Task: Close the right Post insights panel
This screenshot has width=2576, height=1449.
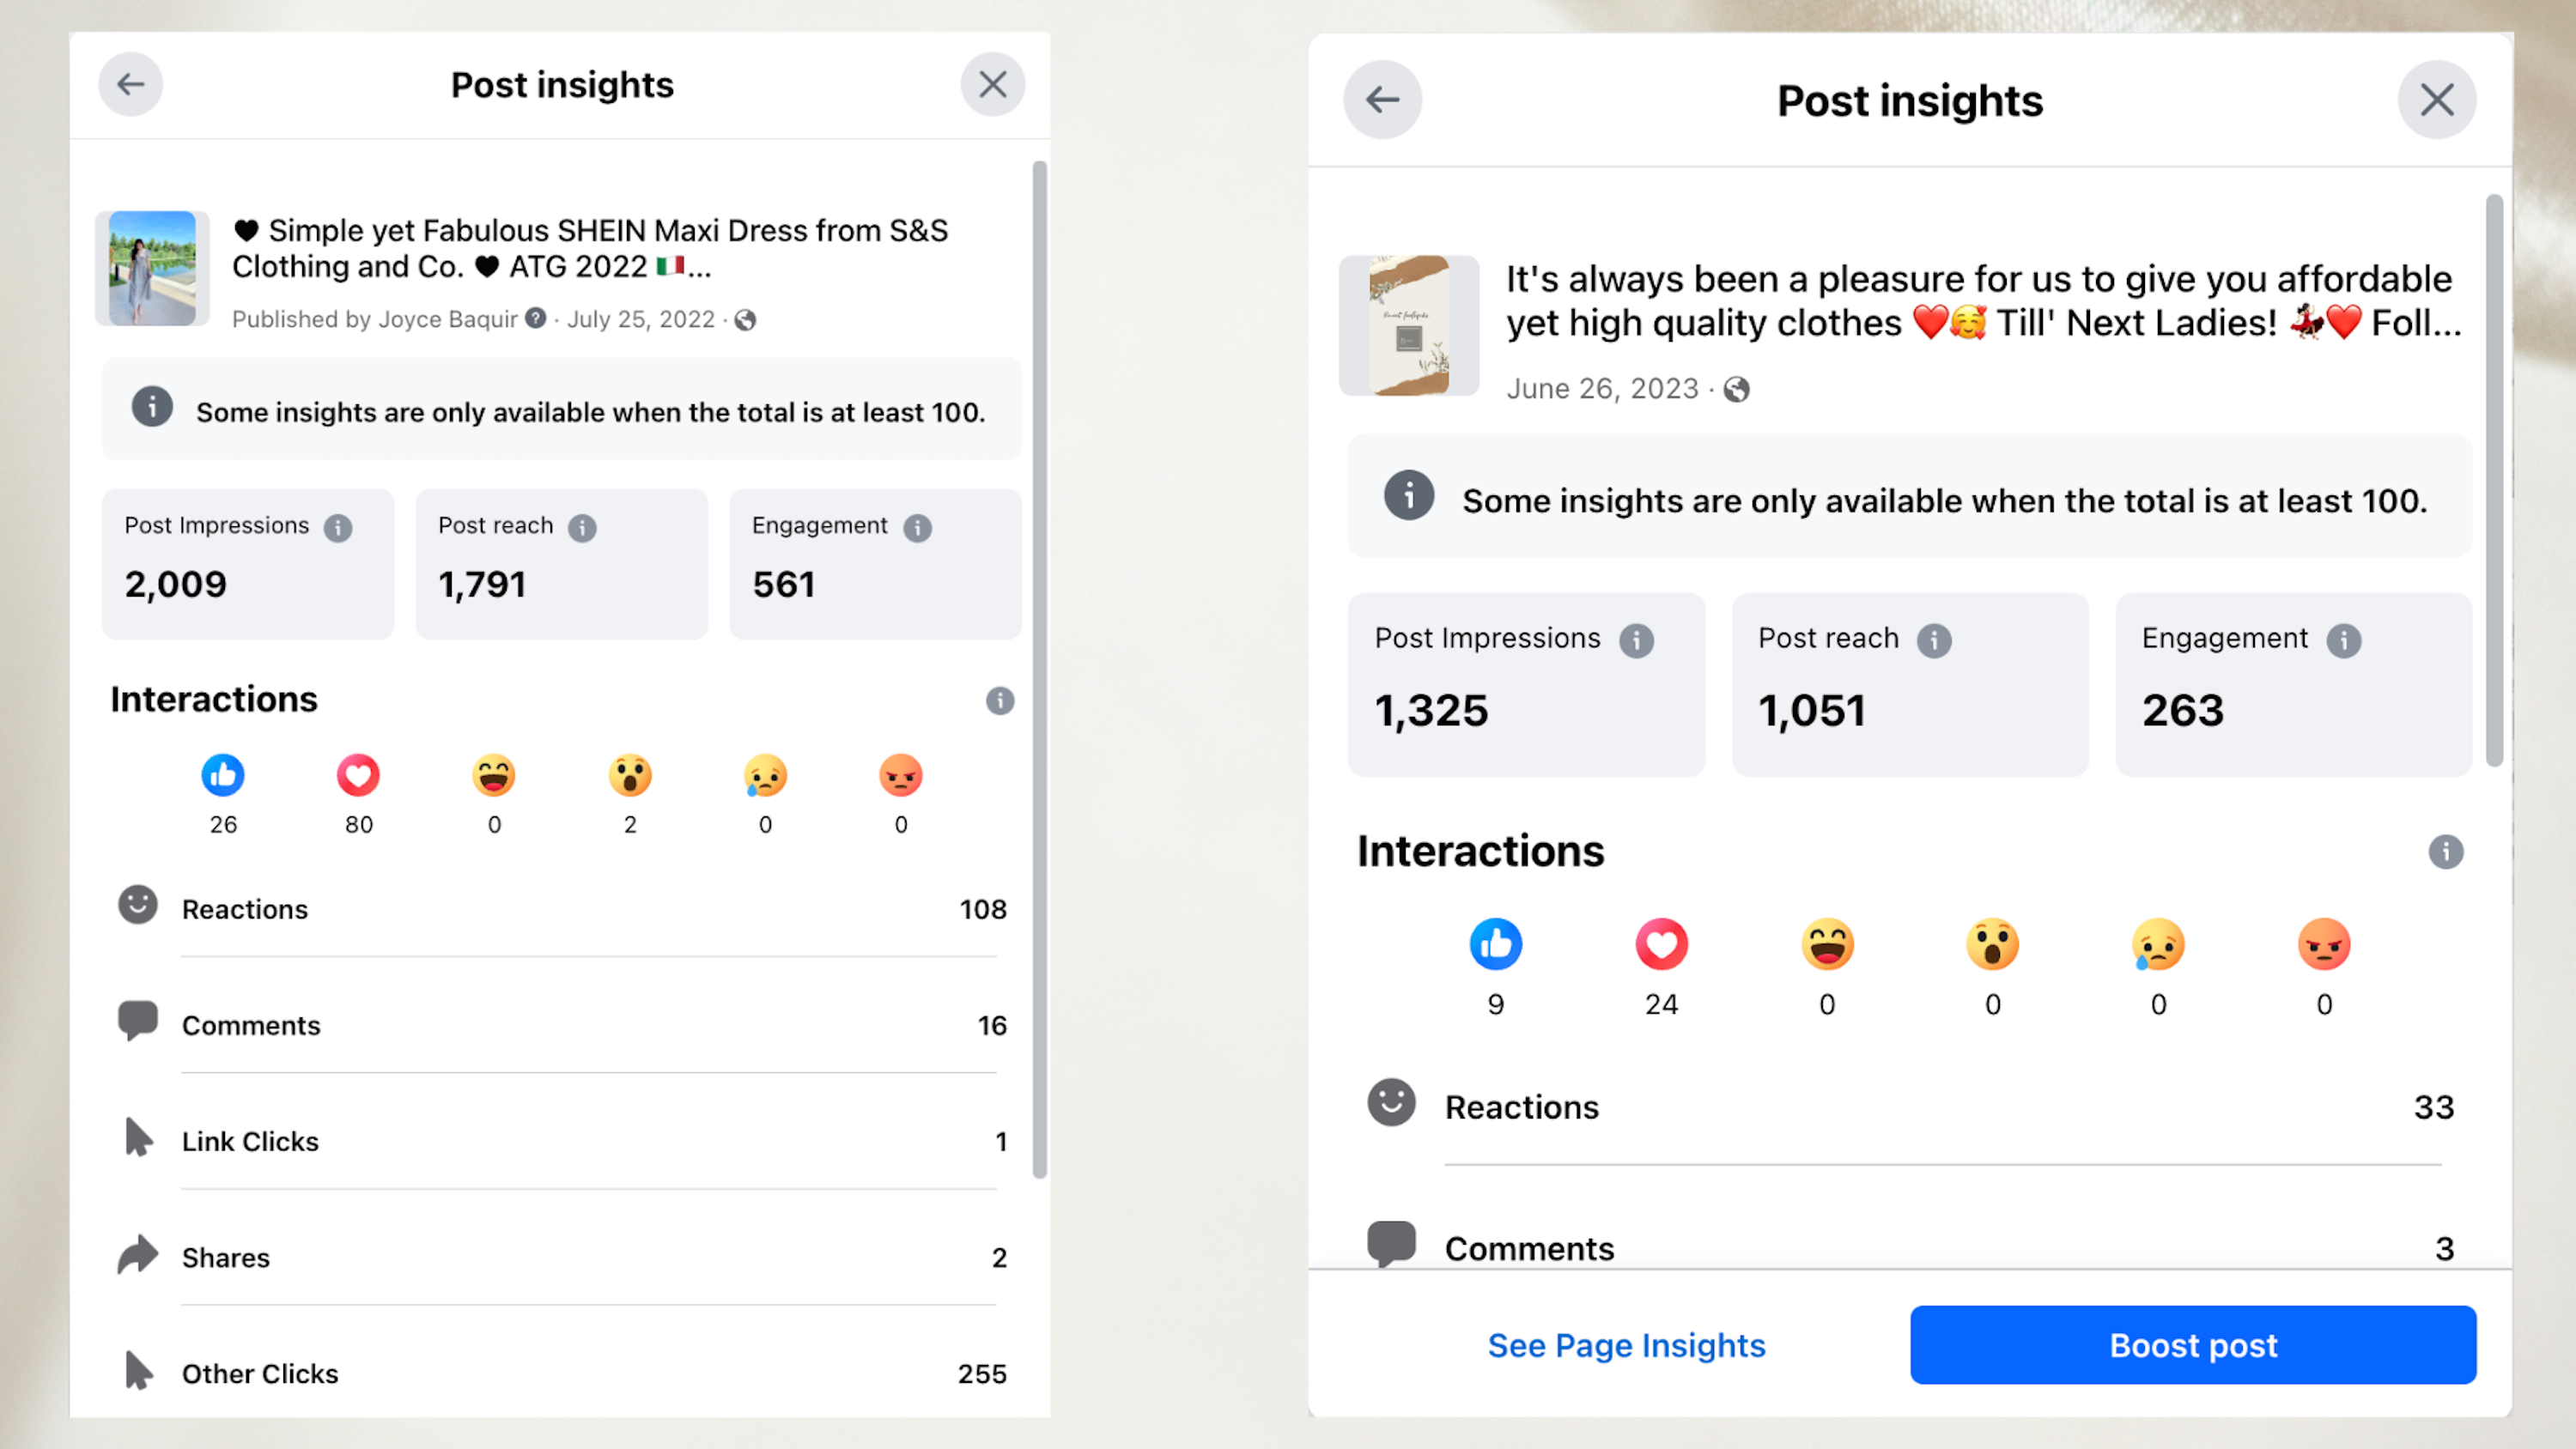Action: [2436, 100]
